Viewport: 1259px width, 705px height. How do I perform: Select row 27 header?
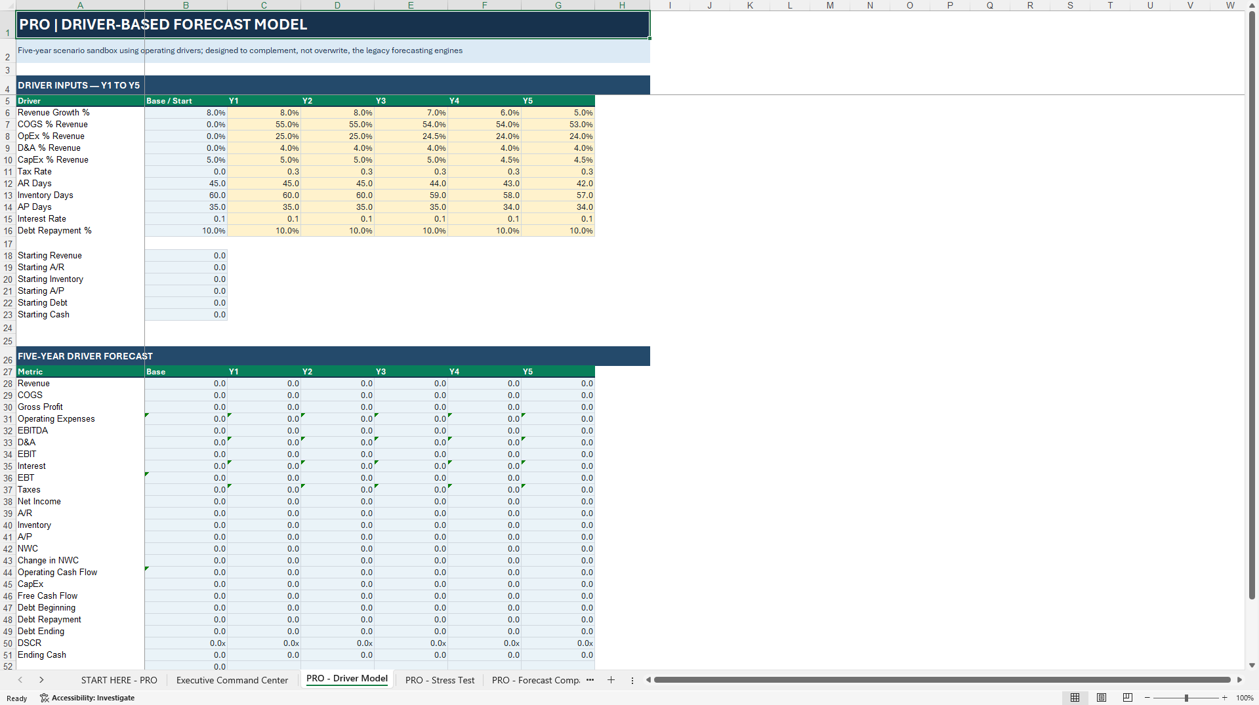point(8,372)
